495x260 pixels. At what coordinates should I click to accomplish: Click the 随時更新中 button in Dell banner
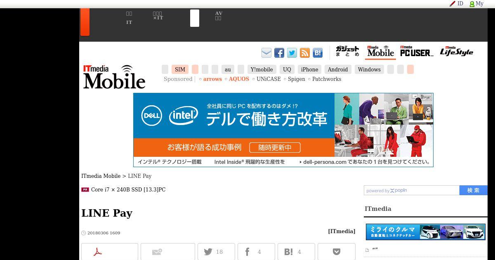pos(275,148)
